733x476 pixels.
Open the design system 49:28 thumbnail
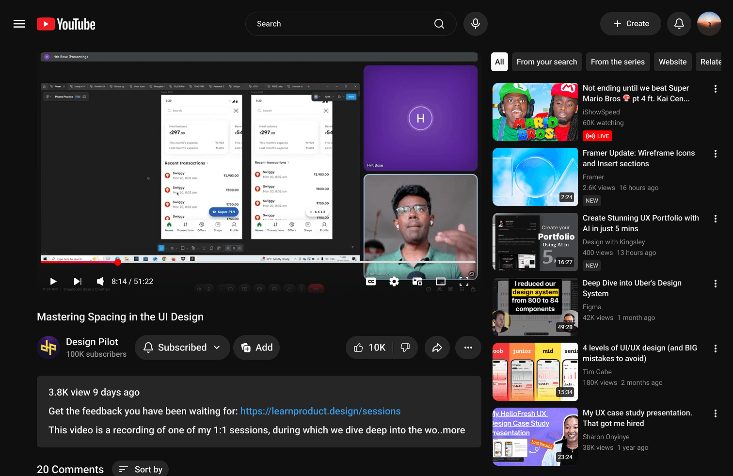(x=535, y=307)
